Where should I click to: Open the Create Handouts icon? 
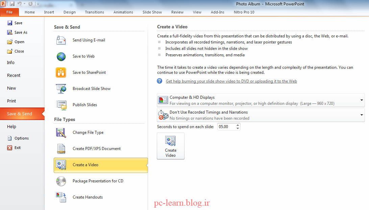point(61,197)
